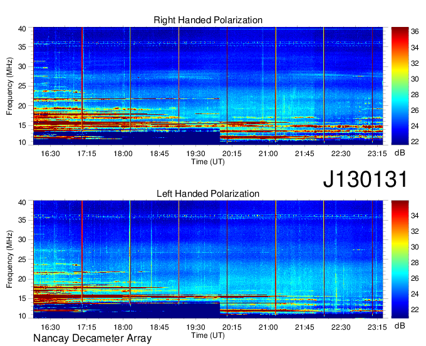Click the 10 MHz tick of Left Handed plot
Viewport: 426px width, 346px height.
[22, 316]
